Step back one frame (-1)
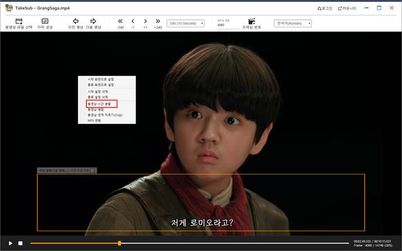Viewport: 402px width, 251px height. pyautogui.click(x=133, y=23)
